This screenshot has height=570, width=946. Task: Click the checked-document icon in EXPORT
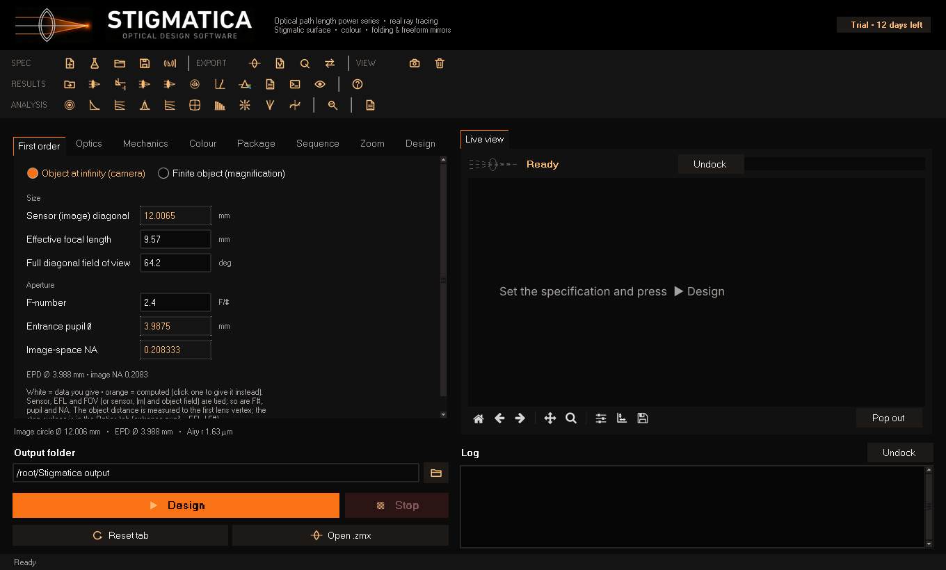click(280, 63)
